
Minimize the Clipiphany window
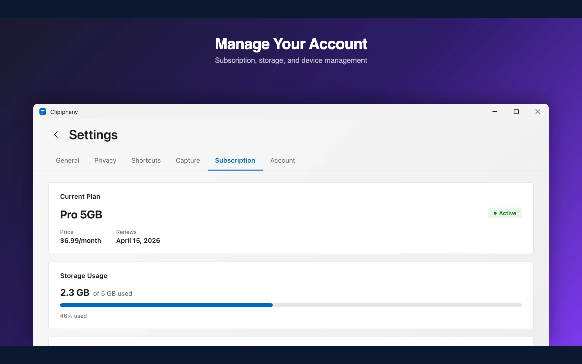[x=495, y=112]
